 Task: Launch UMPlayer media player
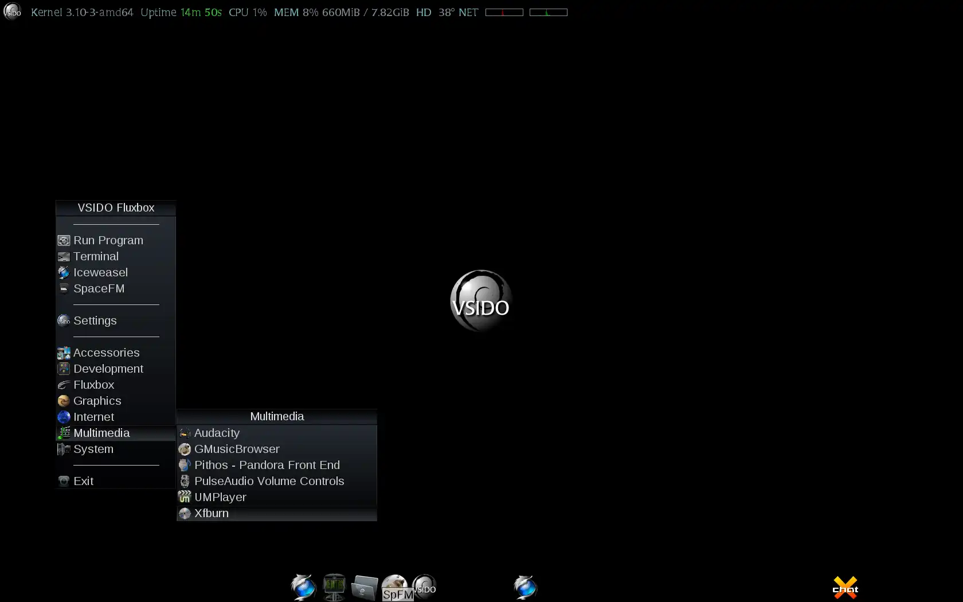276,497
